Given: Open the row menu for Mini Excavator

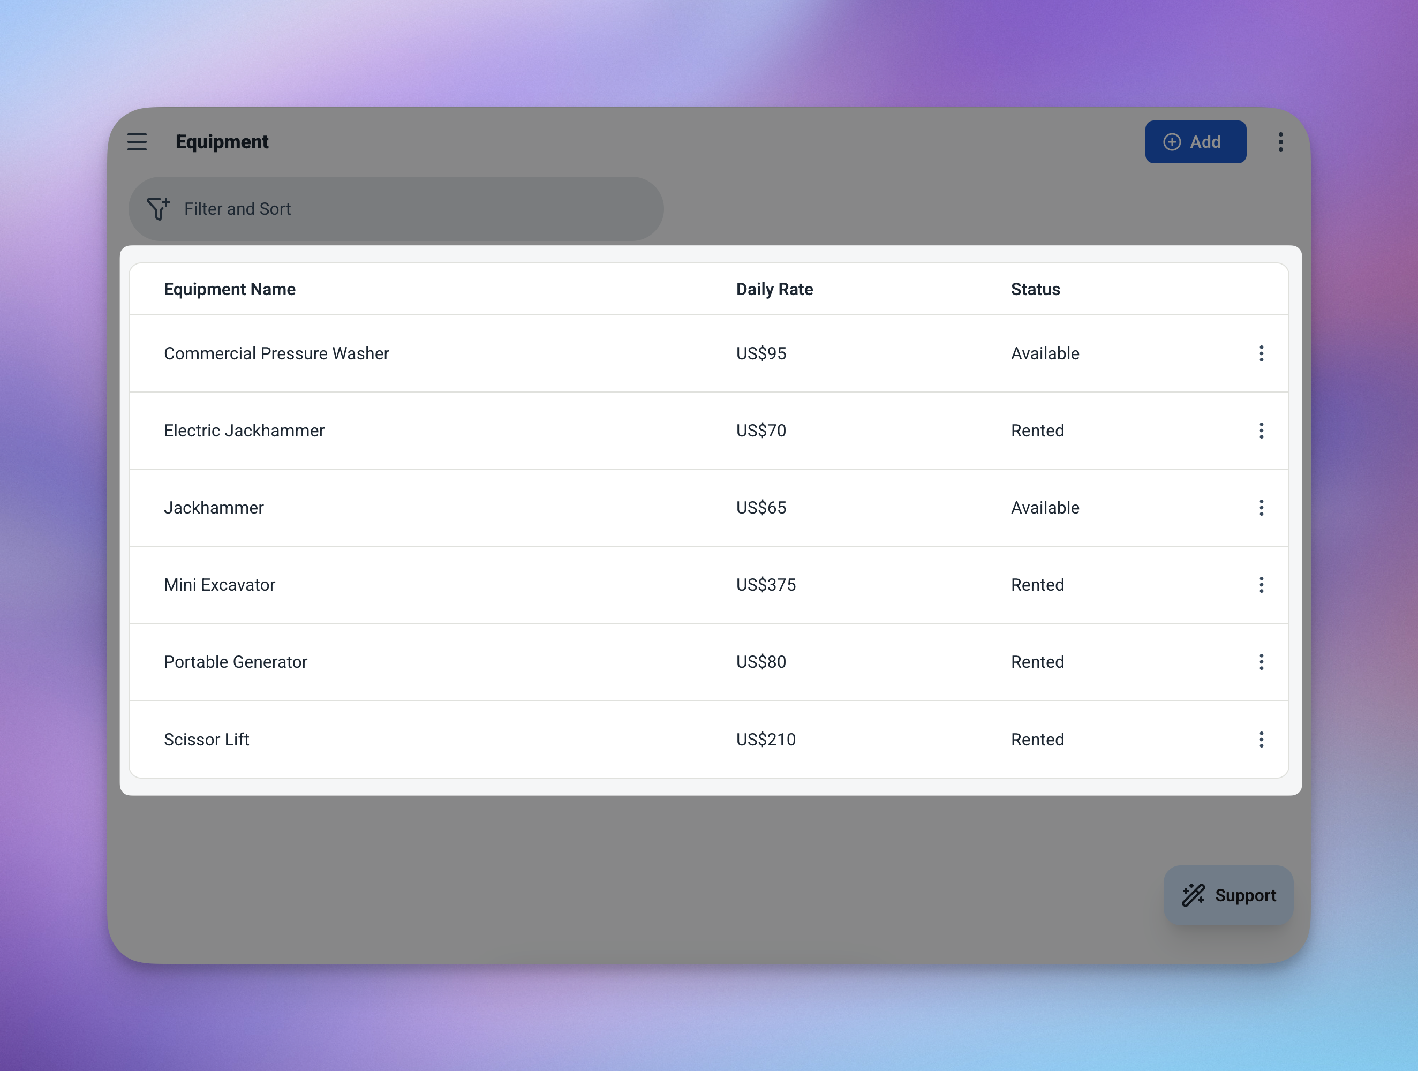Looking at the screenshot, I should tap(1261, 585).
